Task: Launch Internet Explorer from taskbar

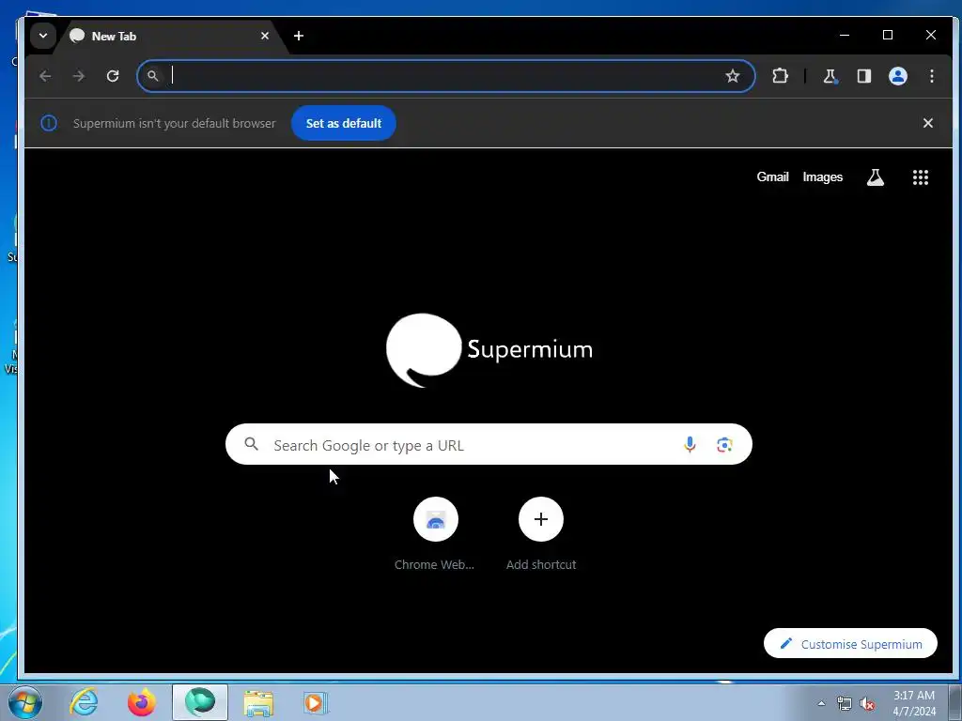Action: tap(84, 702)
